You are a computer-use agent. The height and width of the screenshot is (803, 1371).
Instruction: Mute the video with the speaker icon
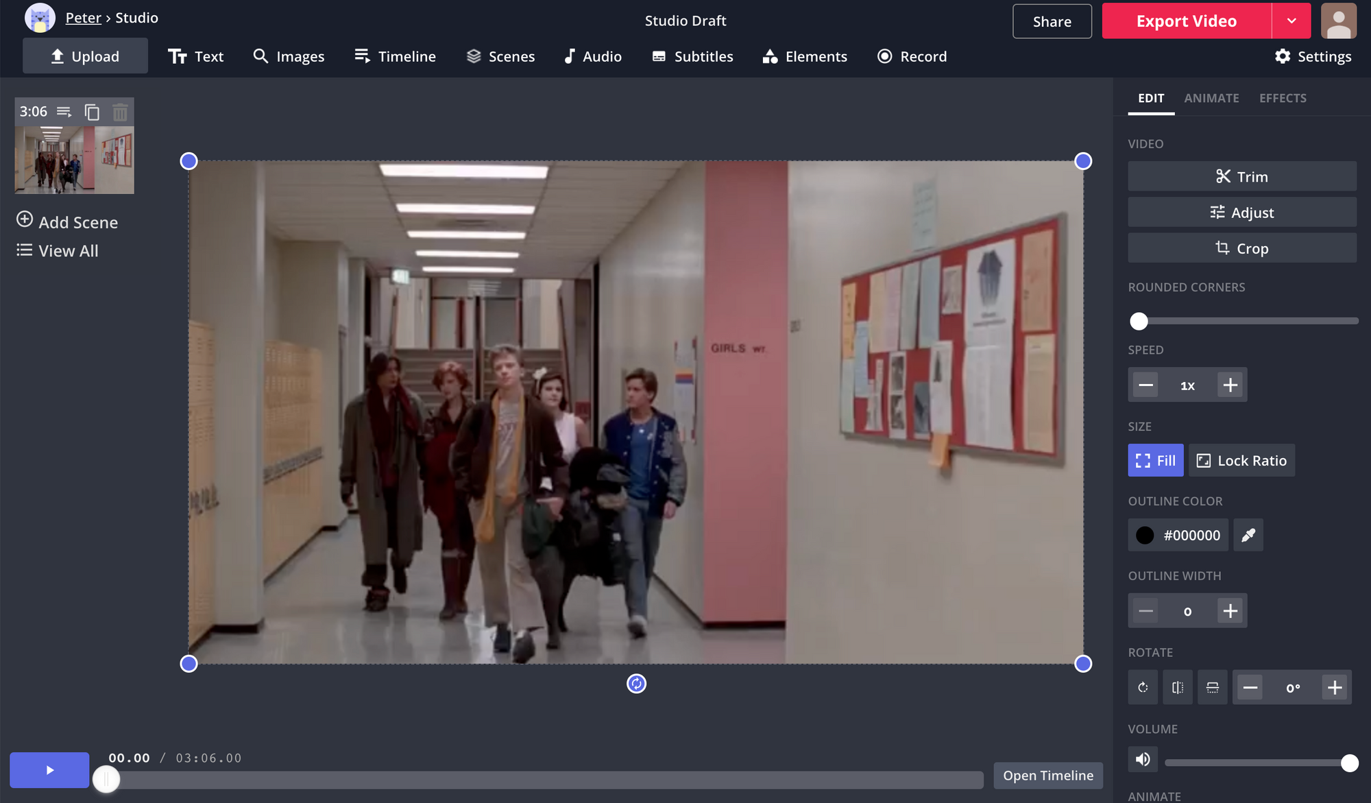(1142, 759)
